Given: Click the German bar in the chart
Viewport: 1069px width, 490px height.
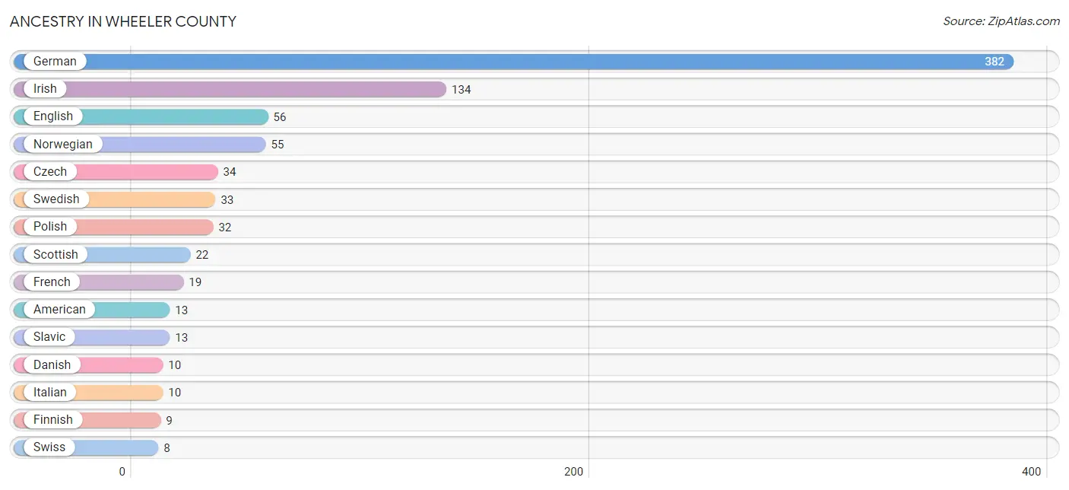Looking at the screenshot, I should (x=513, y=62).
